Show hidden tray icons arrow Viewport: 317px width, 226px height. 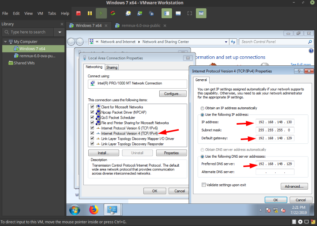click(260, 210)
